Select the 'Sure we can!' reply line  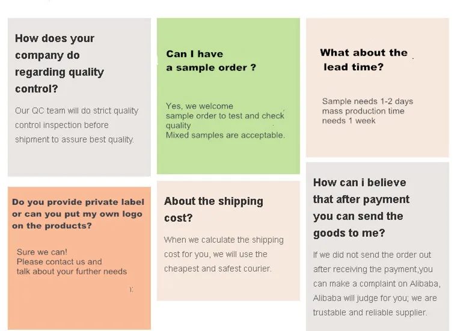pyautogui.click(x=42, y=252)
